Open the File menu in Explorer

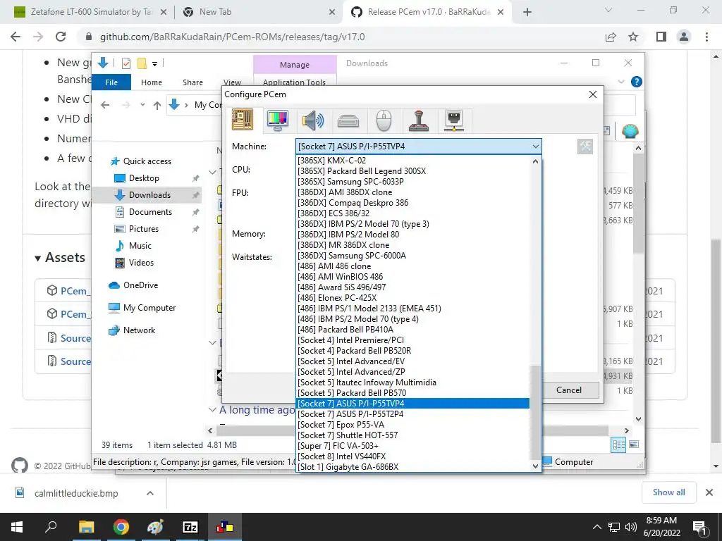coord(111,82)
